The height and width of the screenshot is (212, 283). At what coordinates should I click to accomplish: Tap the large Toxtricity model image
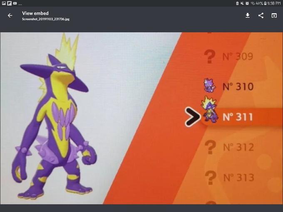click(54, 117)
